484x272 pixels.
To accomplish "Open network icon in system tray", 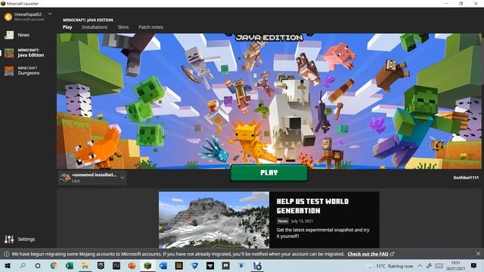I will pyautogui.click(x=429, y=266).
